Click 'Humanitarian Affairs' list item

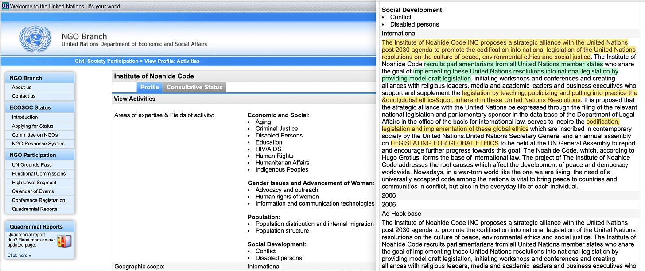pos(283,163)
